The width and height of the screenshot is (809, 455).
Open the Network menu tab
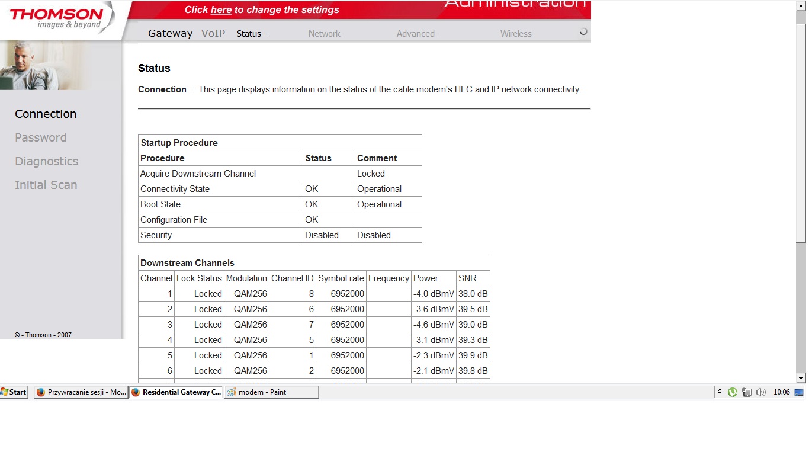(x=327, y=34)
